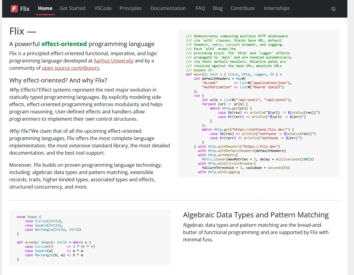Open the Contribute page
354x275 pixels.
(x=243, y=8)
